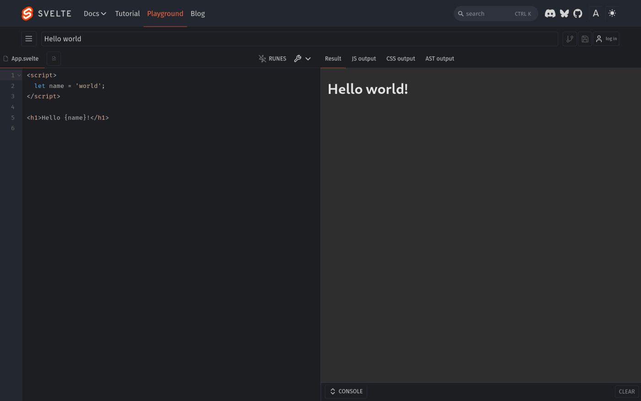Click the CTRL K shortcut hint

click(523, 14)
